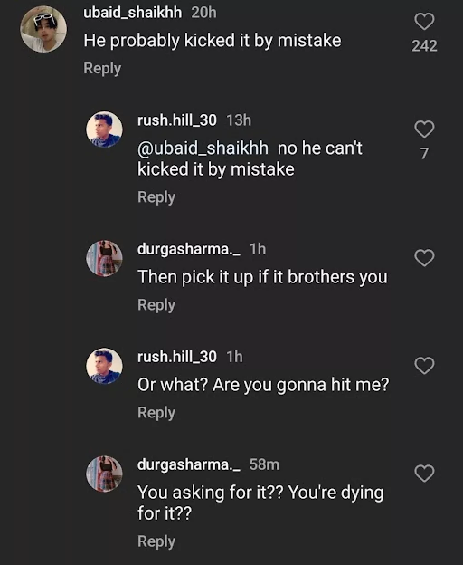463x565 pixels.
Task: Reply to "He probably kicked it by mistake"
Action: pyautogui.click(x=102, y=68)
